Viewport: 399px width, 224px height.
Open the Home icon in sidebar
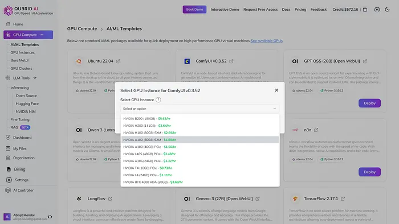point(8,24)
